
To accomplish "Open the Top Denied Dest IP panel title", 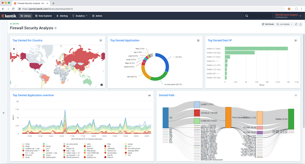I will tap(220, 40).
